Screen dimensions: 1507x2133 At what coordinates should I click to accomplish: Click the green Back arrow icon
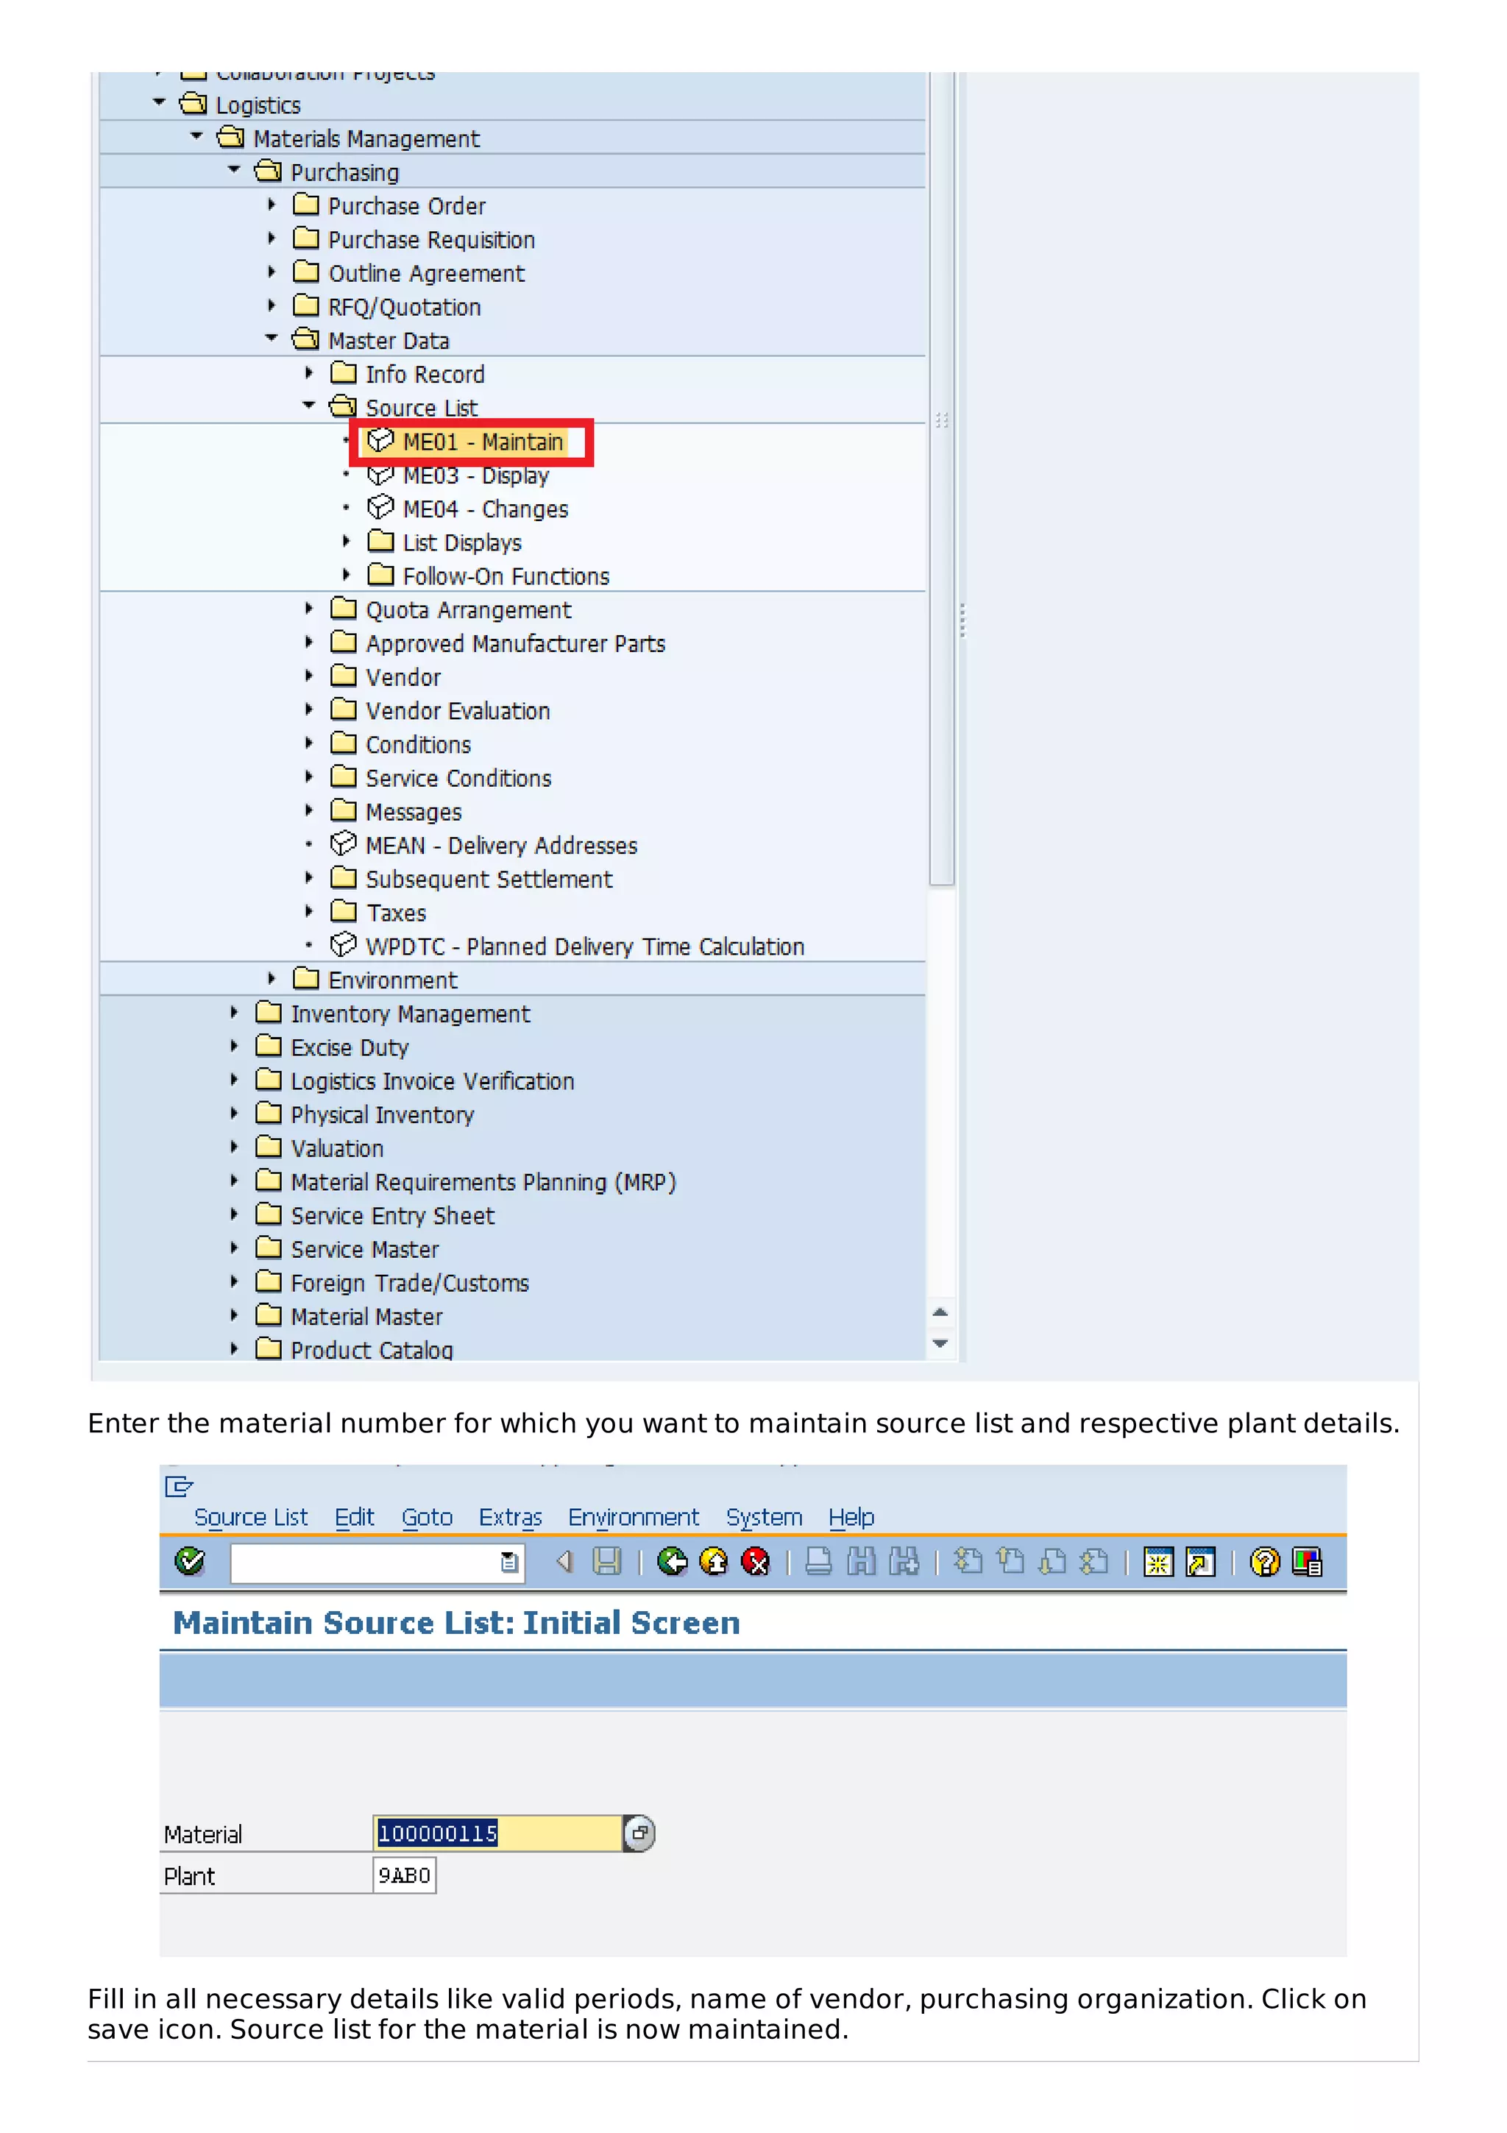673,1562
